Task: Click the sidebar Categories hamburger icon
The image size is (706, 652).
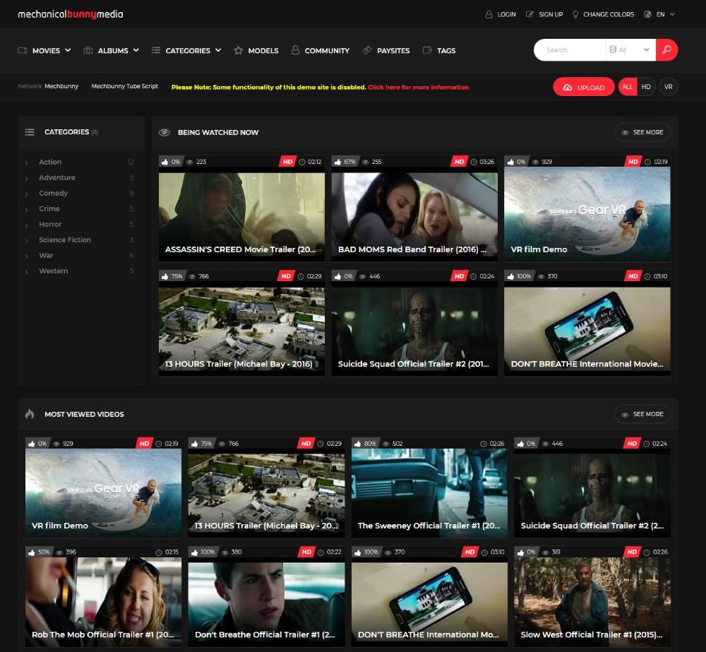Action: click(x=30, y=132)
